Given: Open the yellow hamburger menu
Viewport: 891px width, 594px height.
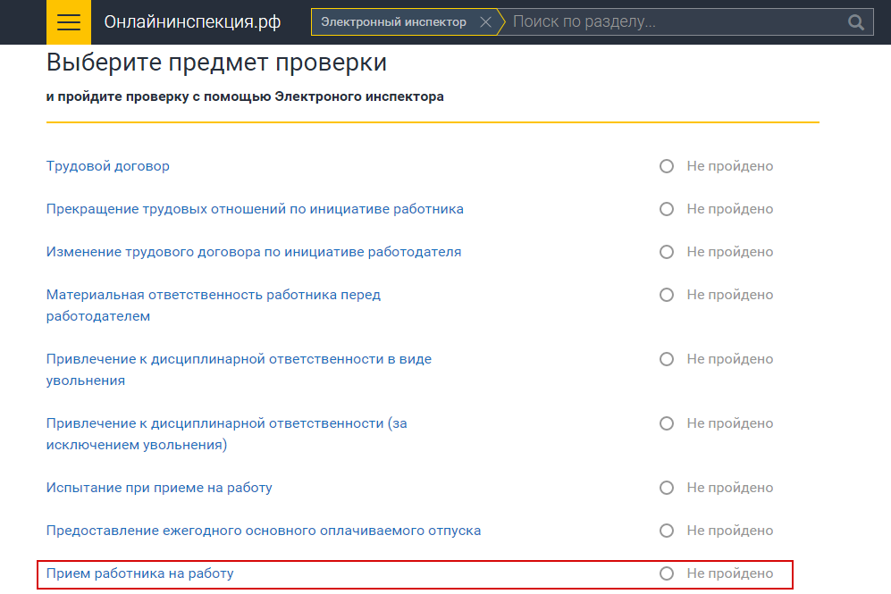Looking at the screenshot, I should (x=68, y=21).
